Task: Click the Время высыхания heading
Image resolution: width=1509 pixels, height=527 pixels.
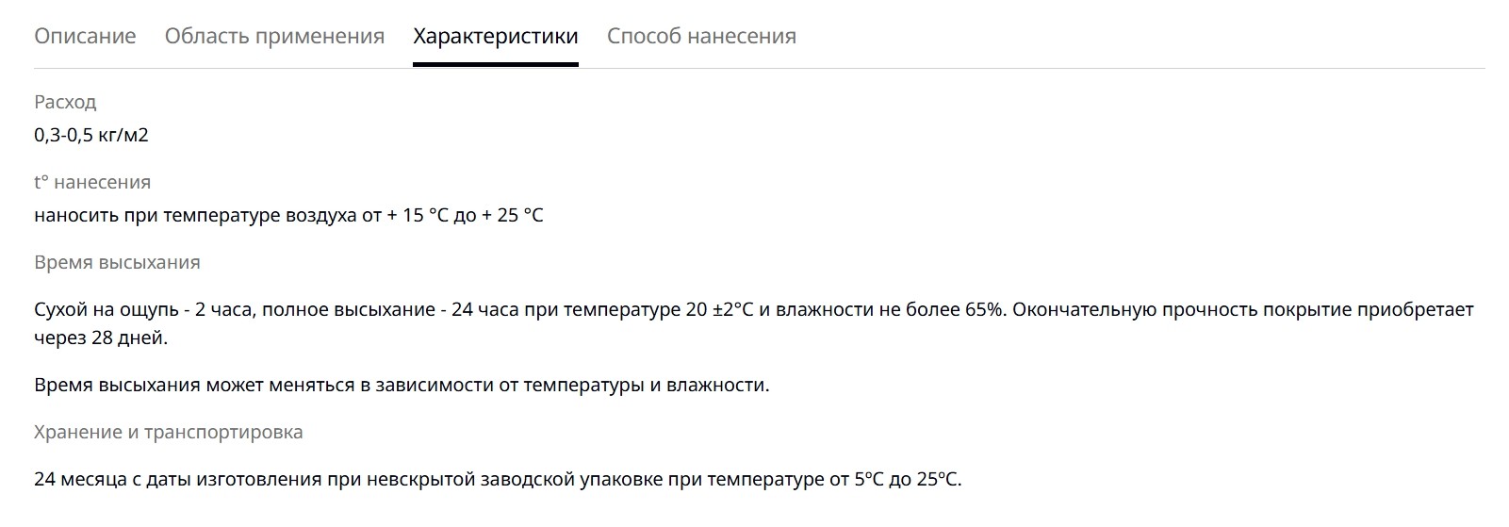Action: [117, 262]
